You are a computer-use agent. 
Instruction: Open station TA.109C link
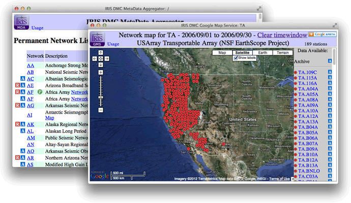pos(307,73)
